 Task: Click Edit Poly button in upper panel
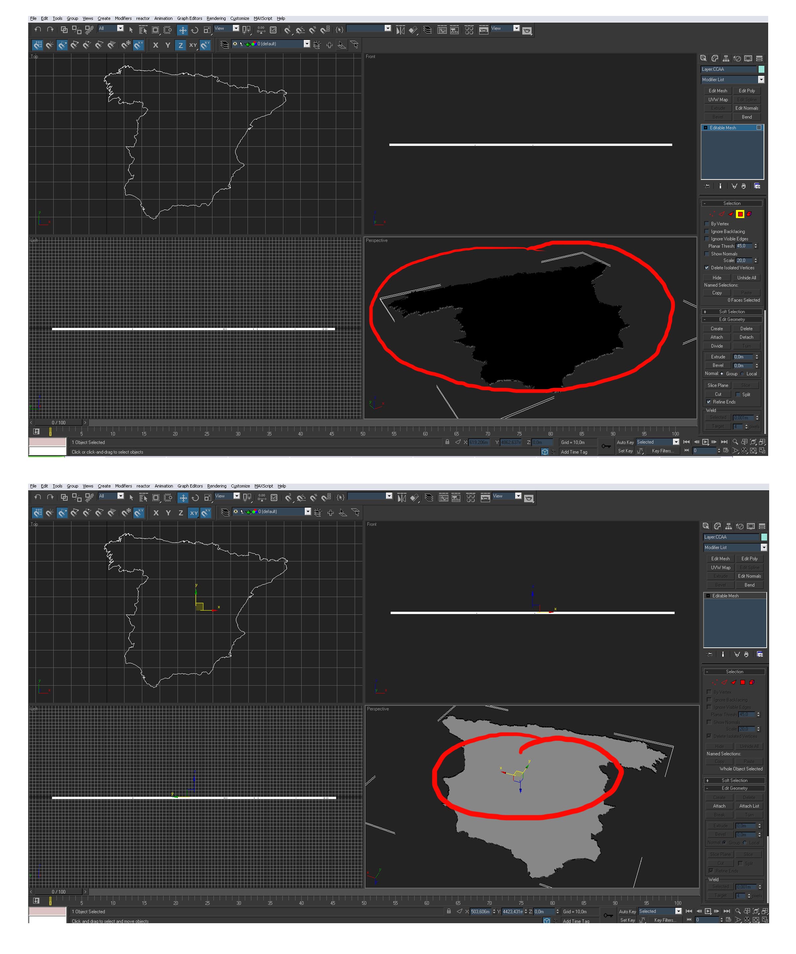747,90
